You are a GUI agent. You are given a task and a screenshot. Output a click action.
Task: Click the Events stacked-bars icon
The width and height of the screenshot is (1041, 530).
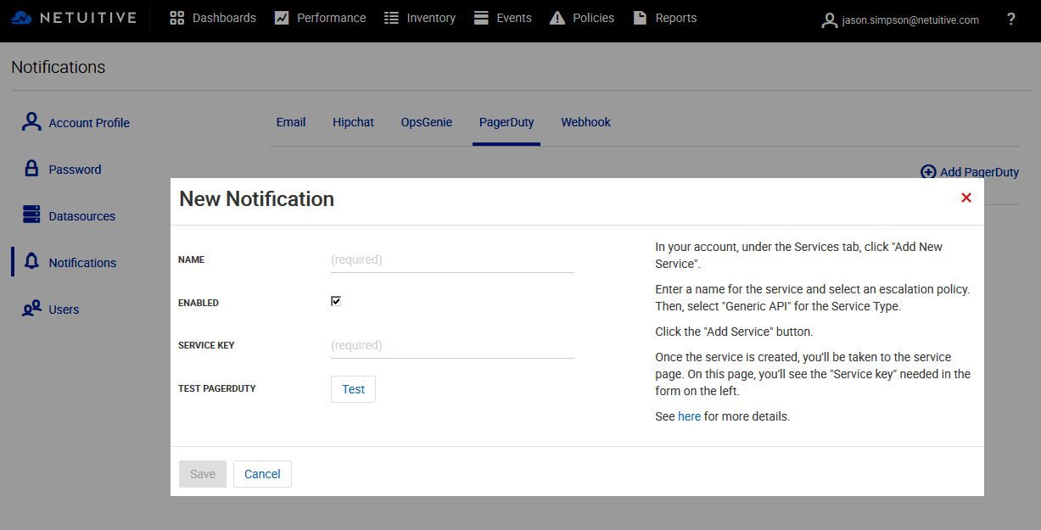(x=481, y=18)
